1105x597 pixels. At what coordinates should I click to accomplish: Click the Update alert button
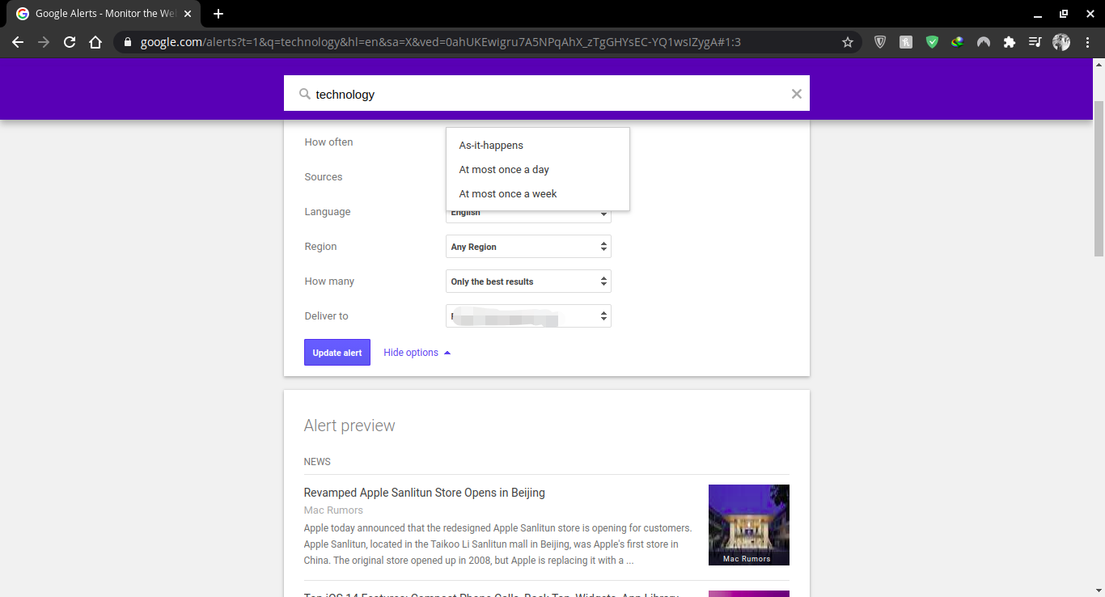pos(337,353)
